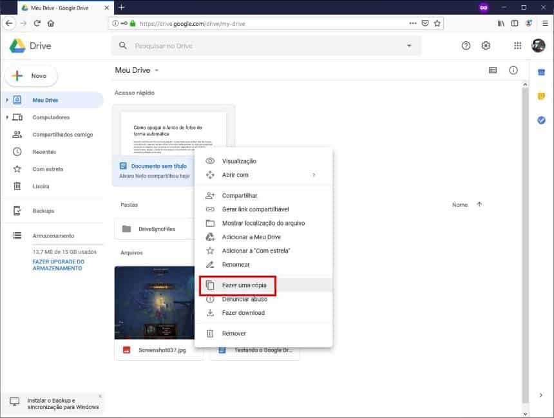Viewport: 554px width, 418px height.
Task: Select Testando o Google Dr... file
Action: click(x=255, y=350)
